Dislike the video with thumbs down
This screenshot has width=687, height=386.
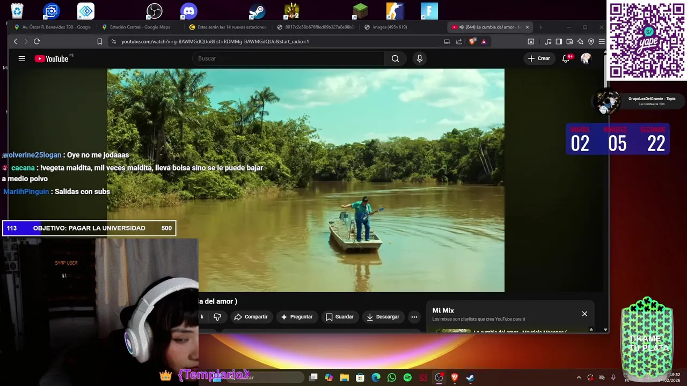[217, 317]
